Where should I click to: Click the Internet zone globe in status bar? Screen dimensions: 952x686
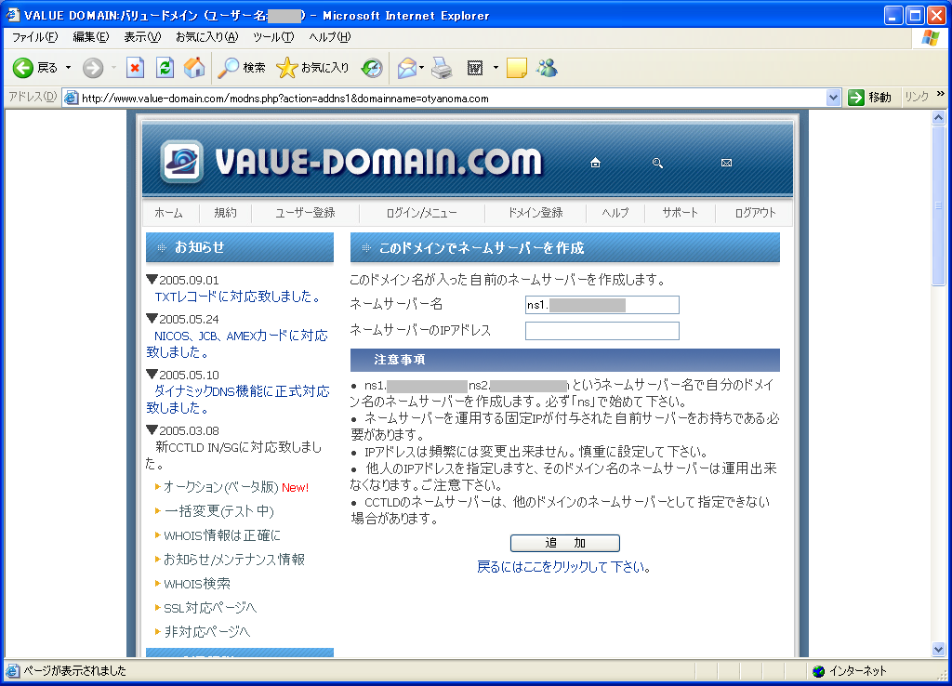(818, 671)
